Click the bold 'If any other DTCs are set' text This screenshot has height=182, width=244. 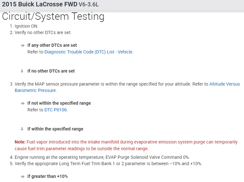pyautogui.click(x=52, y=45)
